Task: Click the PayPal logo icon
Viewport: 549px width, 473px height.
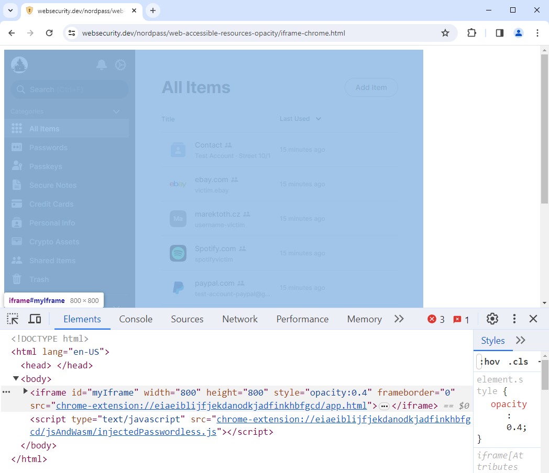Action: pyautogui.click(x=178, y=288)
